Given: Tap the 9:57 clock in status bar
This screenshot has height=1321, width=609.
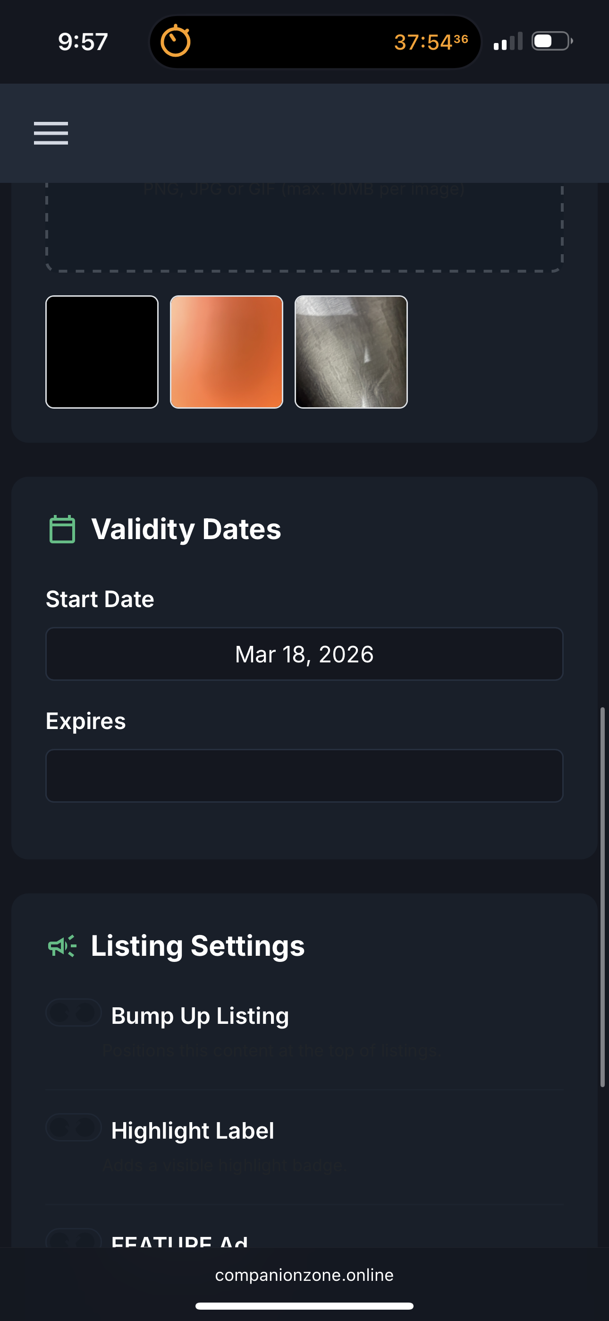Looking at the screenshot, I should [x=83, y=42].
